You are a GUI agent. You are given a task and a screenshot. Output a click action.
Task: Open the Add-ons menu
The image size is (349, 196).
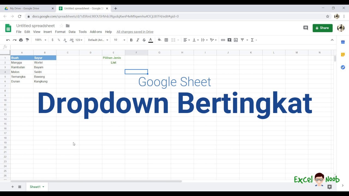(x=96, y=32)
